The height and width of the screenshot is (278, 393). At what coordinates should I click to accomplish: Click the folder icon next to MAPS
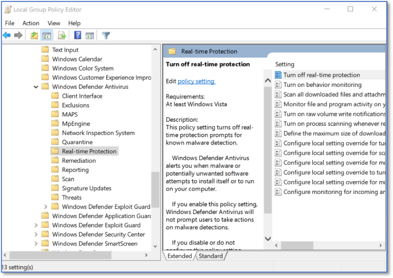55,114
